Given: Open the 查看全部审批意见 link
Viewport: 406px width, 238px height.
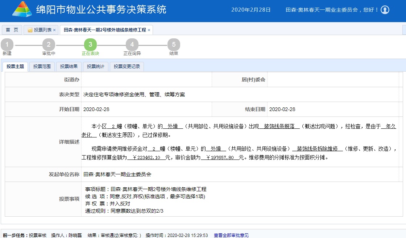Looking at the screenshot, I should pos(231,235).
